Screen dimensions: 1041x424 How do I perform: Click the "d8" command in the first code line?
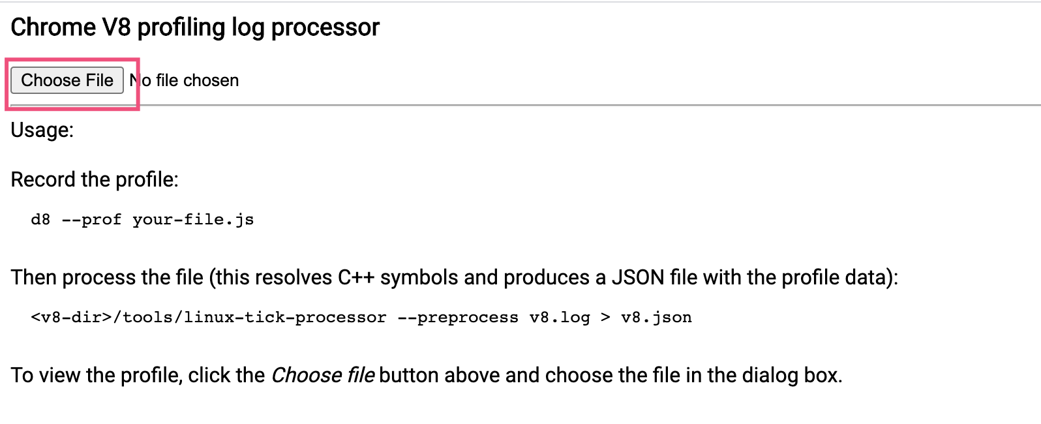(x=40, y=220)
